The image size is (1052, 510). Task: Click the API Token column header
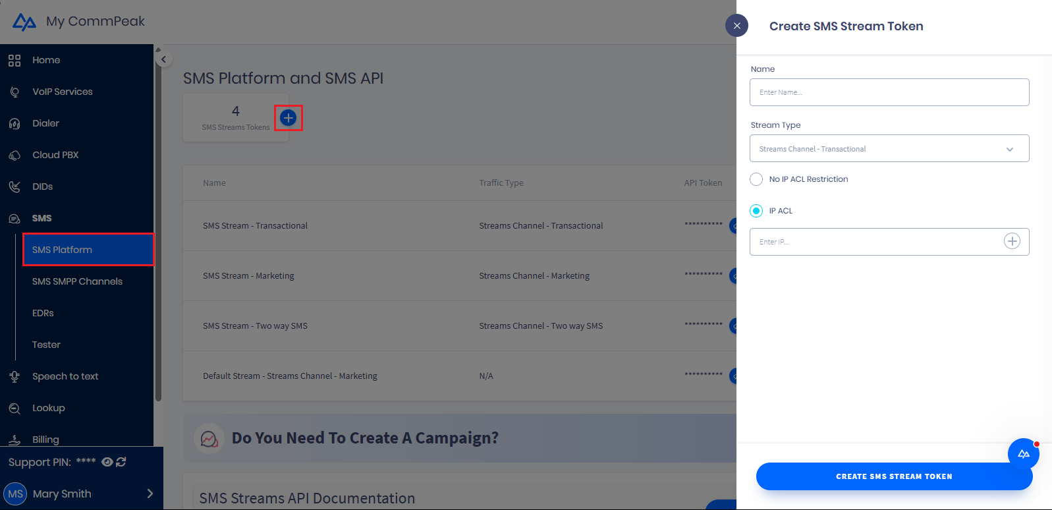[x=703, y=183]
